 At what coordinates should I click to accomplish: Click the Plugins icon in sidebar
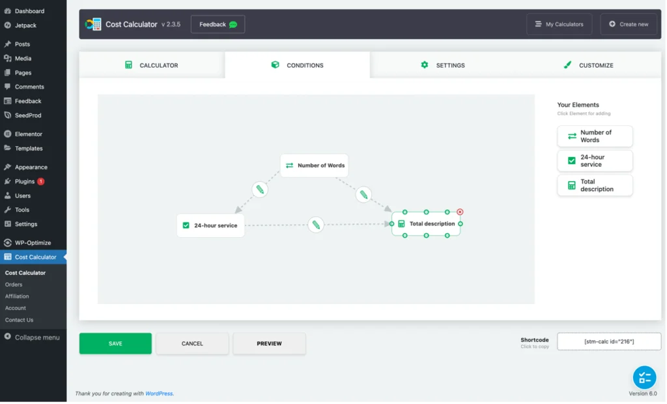pos(8,182)
